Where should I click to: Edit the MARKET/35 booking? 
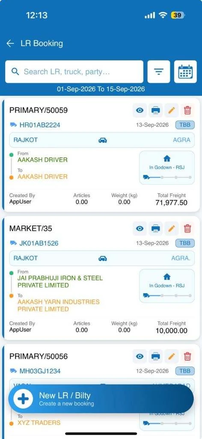172,229
